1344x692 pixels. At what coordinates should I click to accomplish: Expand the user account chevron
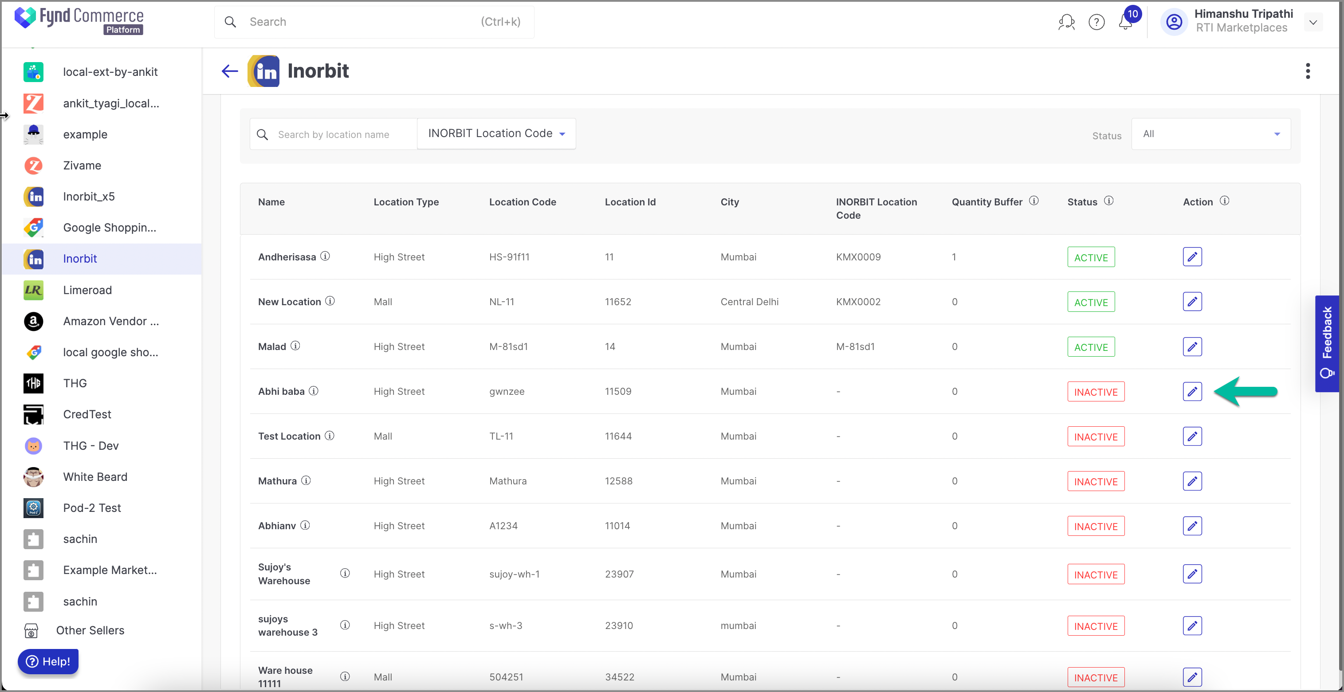(1313, 23)
